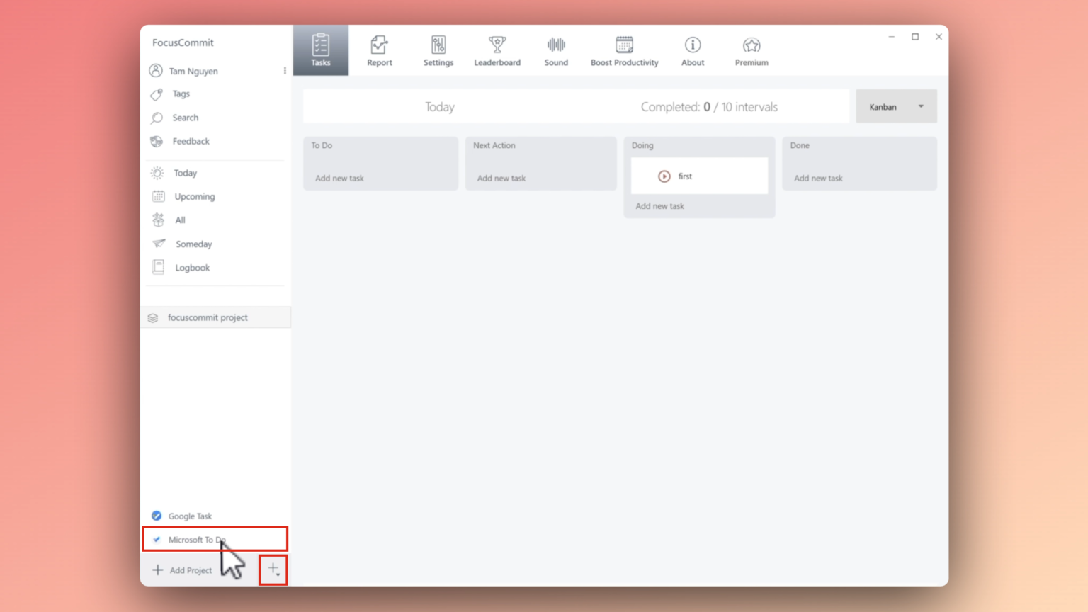
Task: Click the To Do column header
Action: (x=322, y=145)
